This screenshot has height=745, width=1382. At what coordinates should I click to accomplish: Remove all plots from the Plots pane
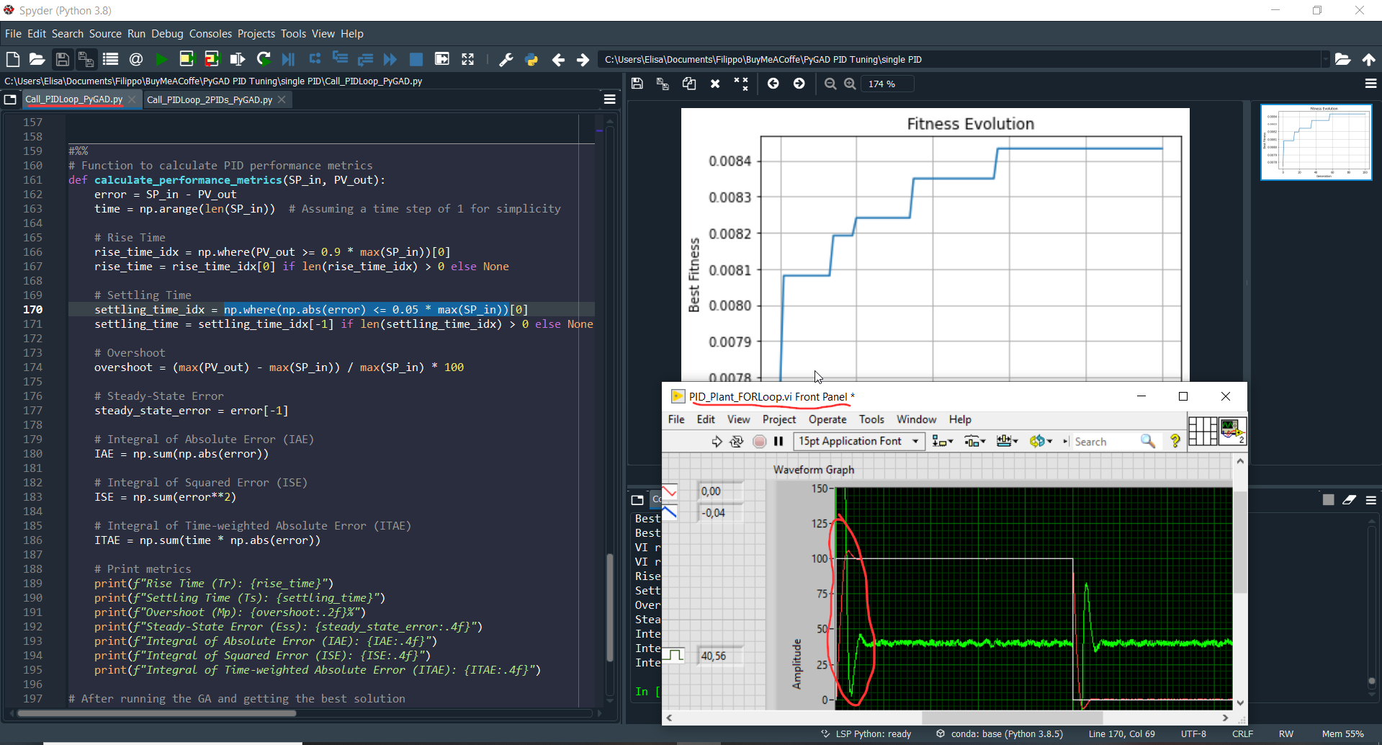pos(741,84)
